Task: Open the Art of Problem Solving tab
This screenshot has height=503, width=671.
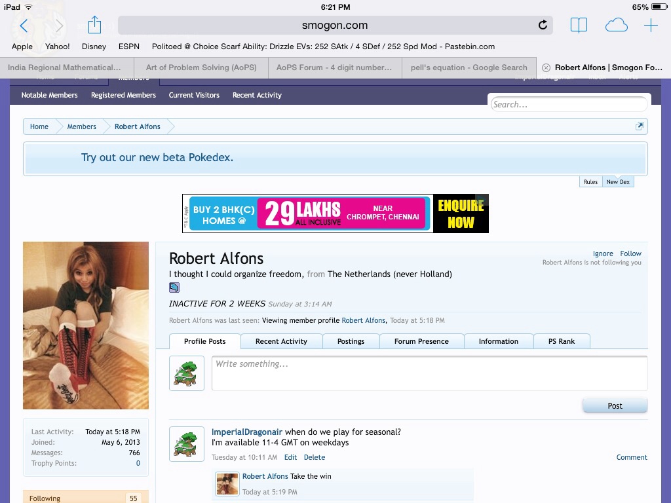Action: (201, 67)
